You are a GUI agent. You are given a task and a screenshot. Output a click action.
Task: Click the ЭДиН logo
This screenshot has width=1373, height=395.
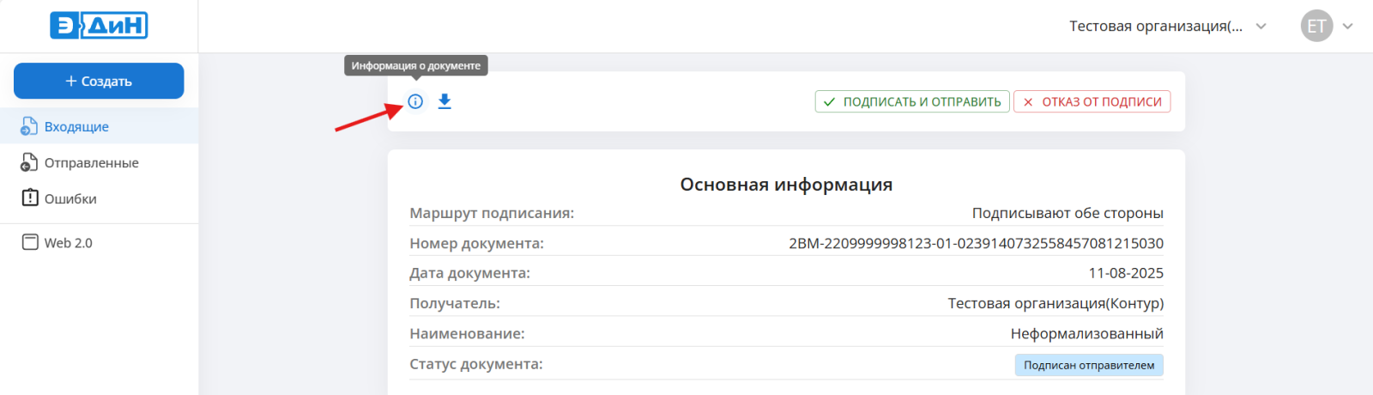pos(99,26)
